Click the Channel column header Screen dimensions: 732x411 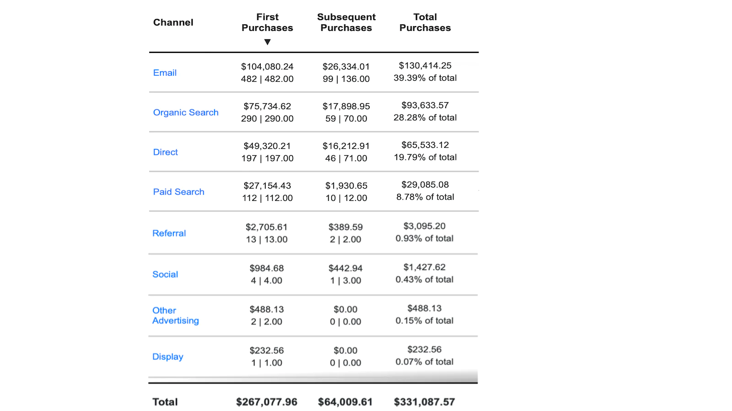[x=173, y=22]
